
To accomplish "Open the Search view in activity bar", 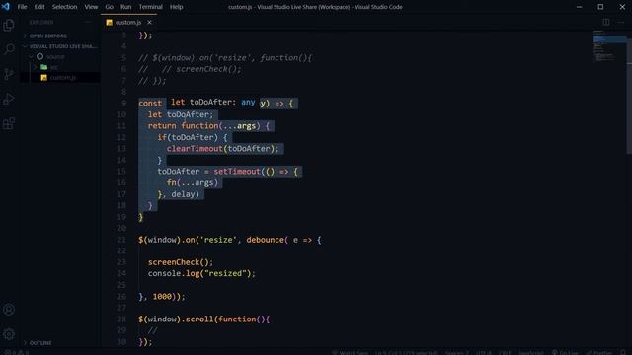I will tap(9, 49).
